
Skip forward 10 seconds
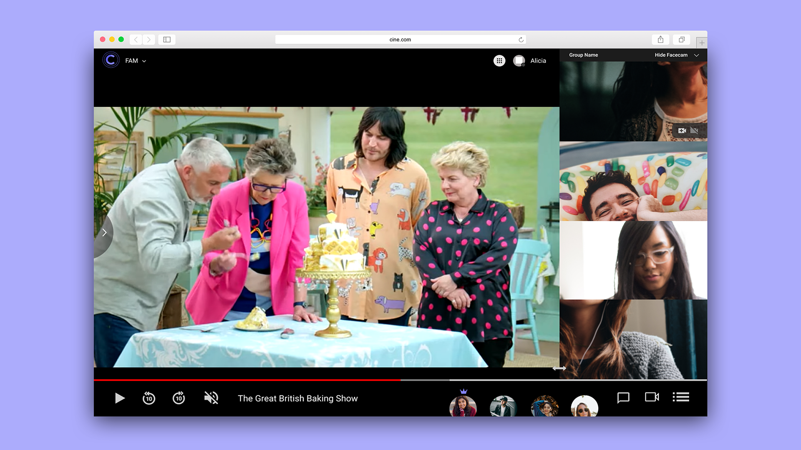point(179,398)
